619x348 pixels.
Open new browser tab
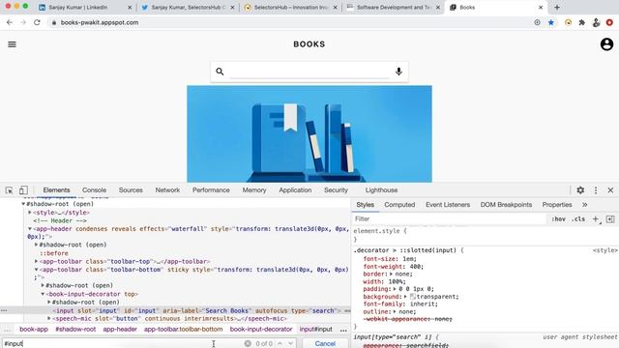(x=557, y=7)
